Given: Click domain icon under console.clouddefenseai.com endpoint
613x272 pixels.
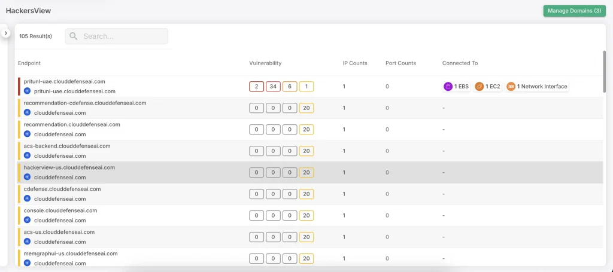Looking at the screenshot, I should click(27, 220).
